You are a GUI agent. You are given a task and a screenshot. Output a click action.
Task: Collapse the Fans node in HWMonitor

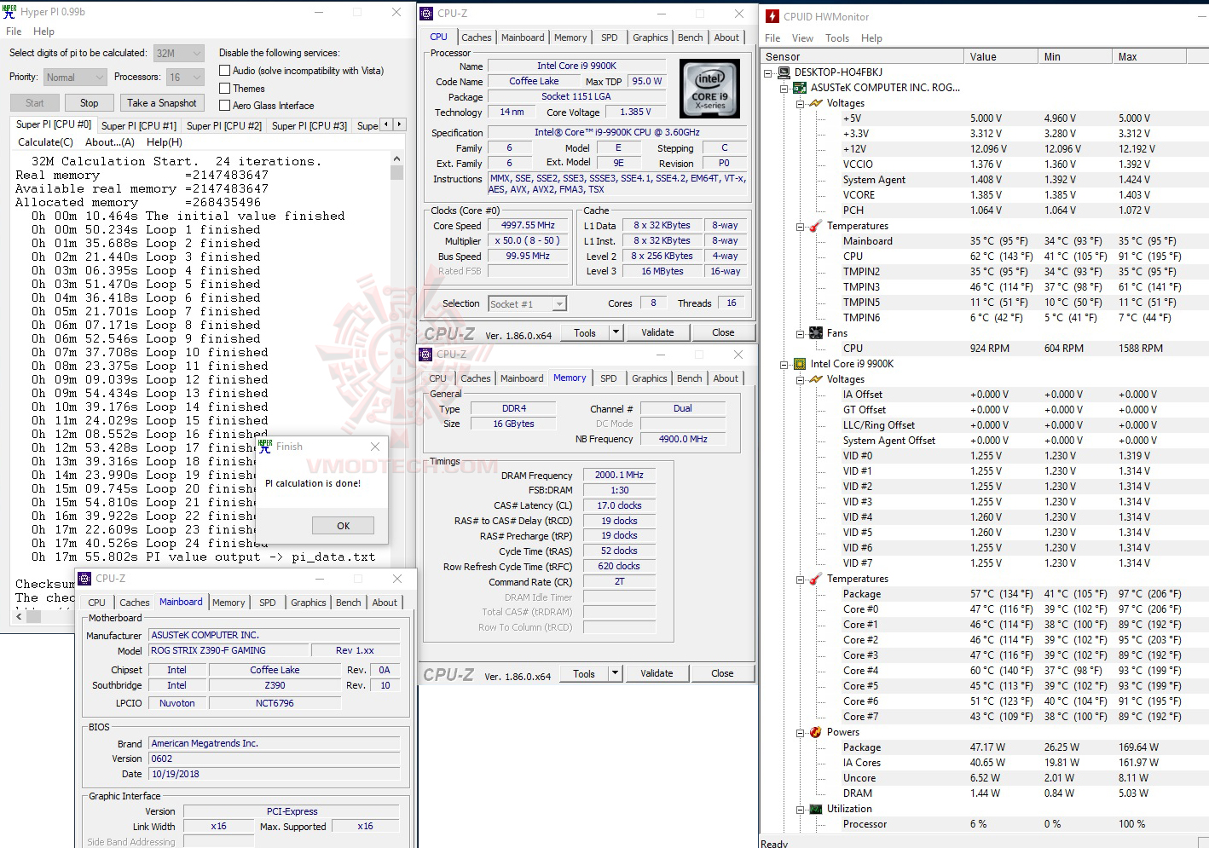pyautogui.click(x=800, y=333)
